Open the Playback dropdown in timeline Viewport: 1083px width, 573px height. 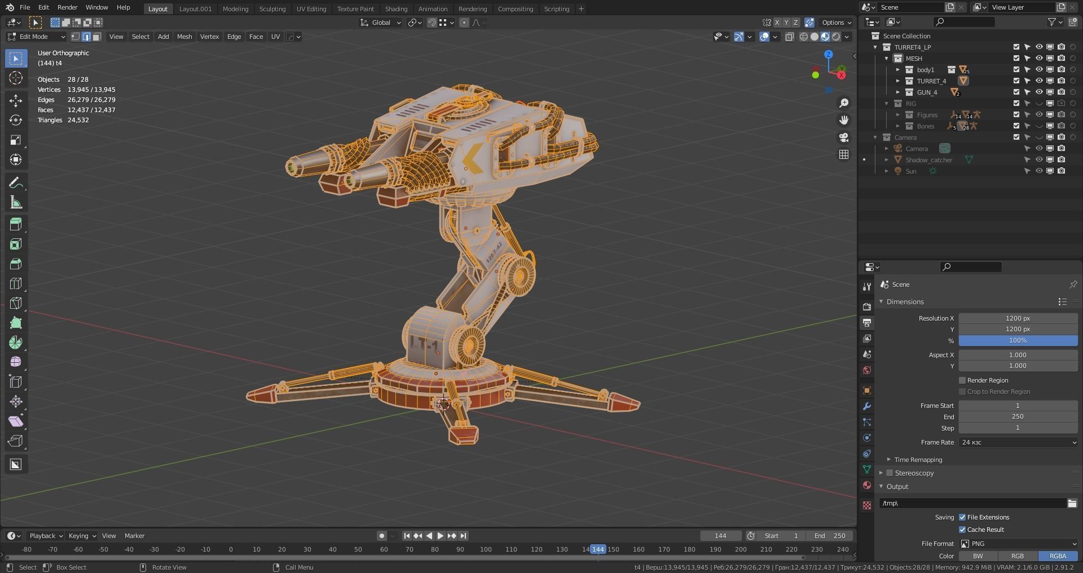(46, 536)
